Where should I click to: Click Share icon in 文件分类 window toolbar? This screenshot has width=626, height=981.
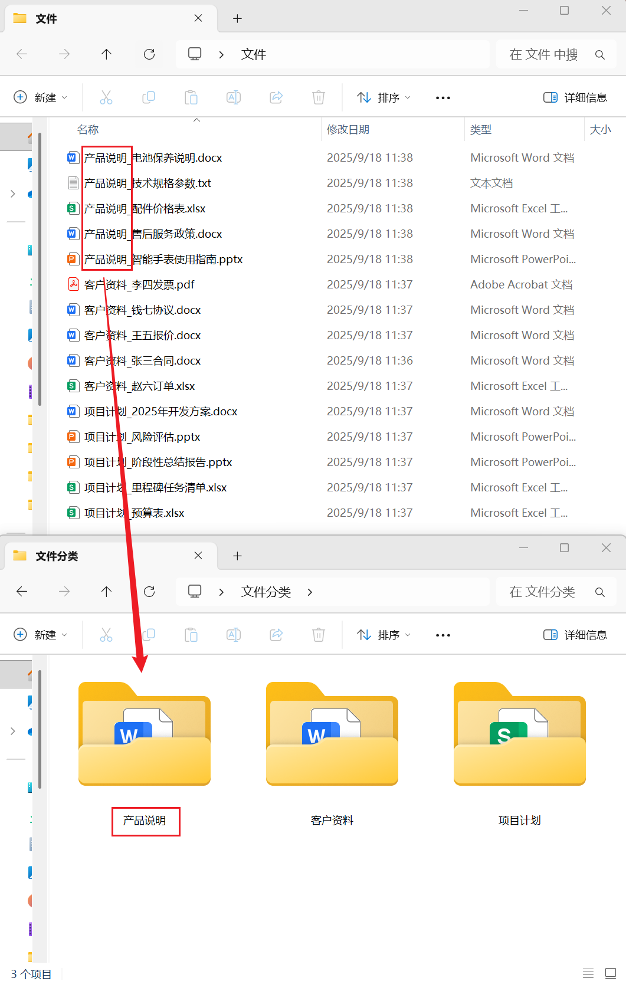[x=276, y=635]
